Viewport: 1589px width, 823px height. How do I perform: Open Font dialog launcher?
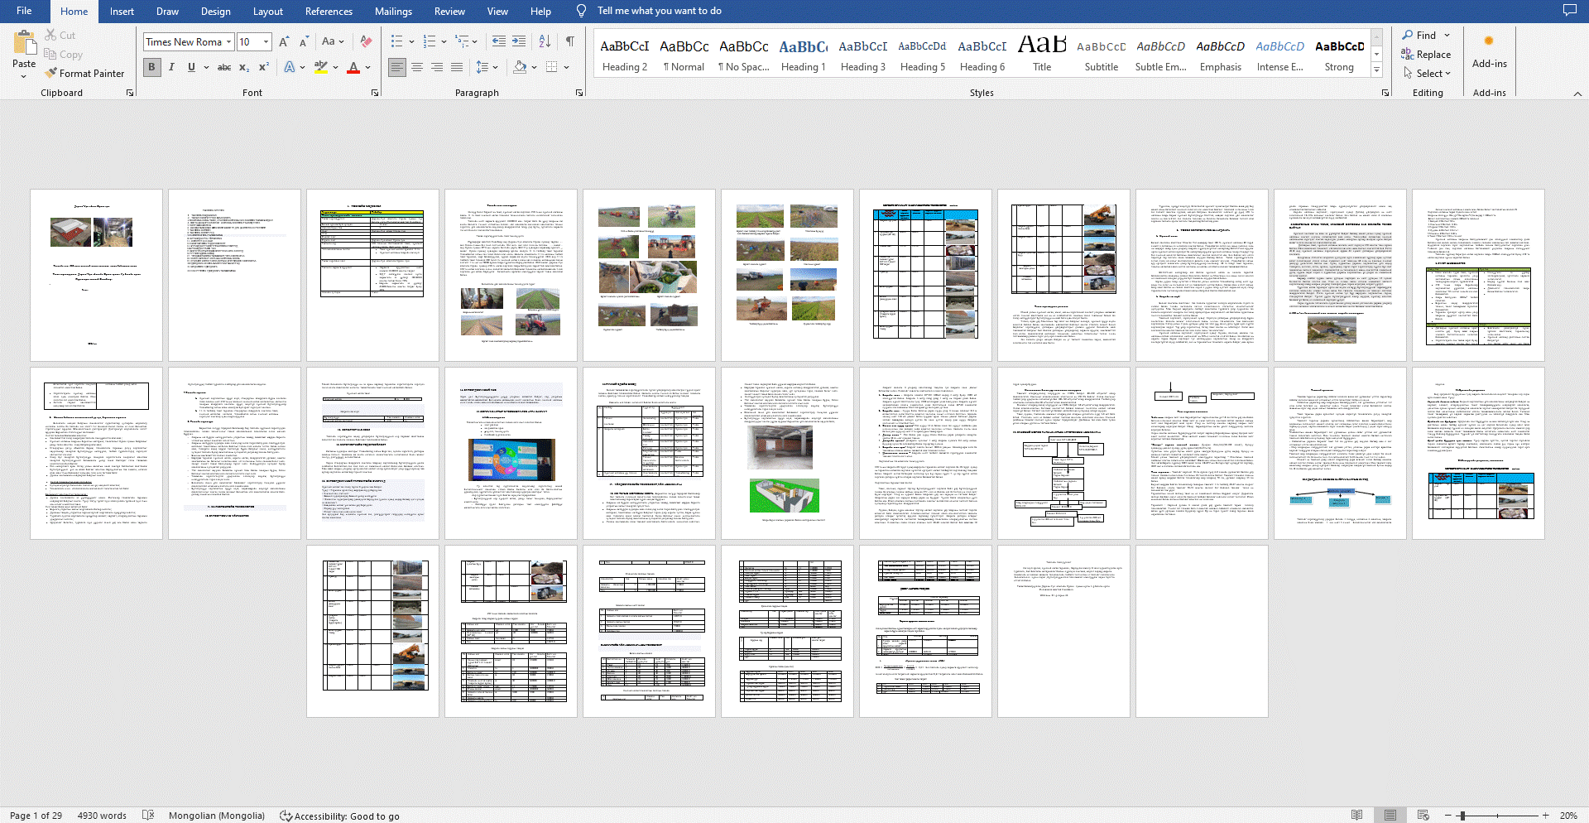point(375,93)
